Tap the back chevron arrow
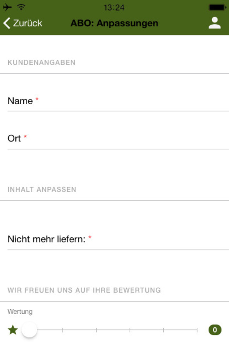Image resolution: width=229 pixels, height=343 pixels. pos(7,23)
